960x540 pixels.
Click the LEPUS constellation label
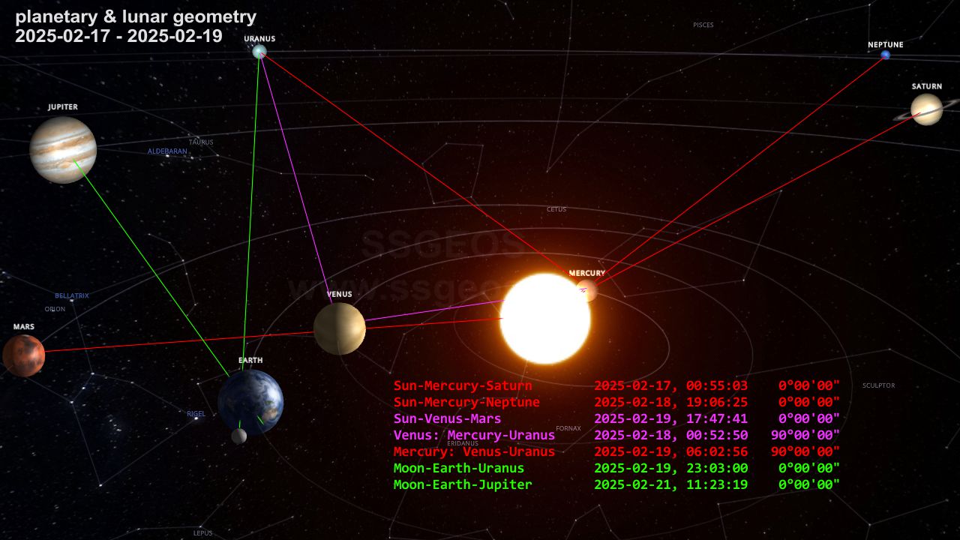[203, 533]
